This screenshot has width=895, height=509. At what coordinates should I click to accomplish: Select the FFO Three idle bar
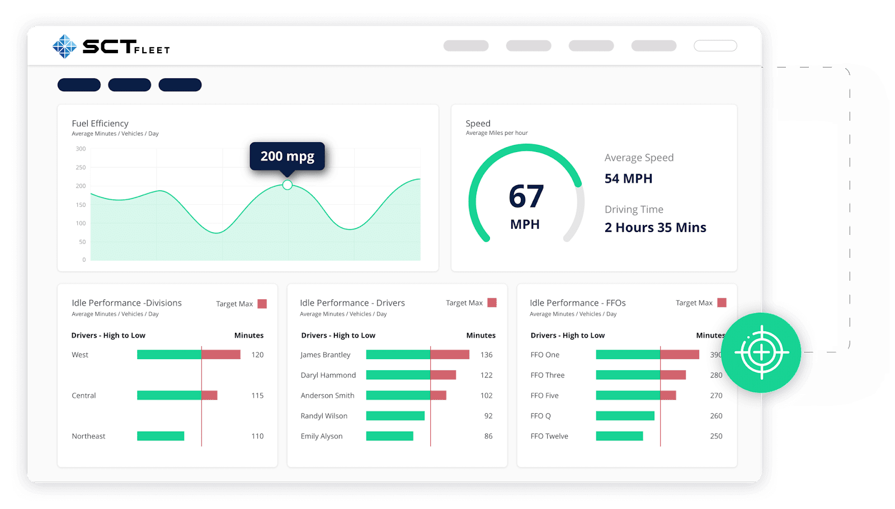pyautogui.click(x=640, y=375)
